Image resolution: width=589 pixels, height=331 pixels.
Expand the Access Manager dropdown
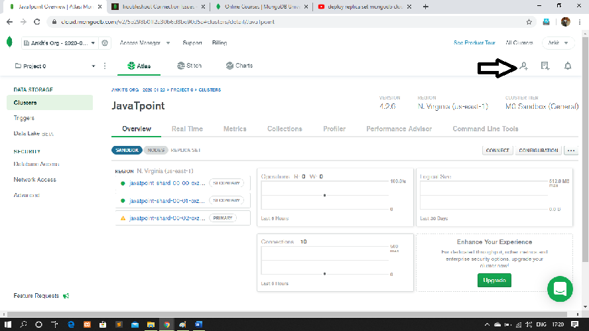145,43
